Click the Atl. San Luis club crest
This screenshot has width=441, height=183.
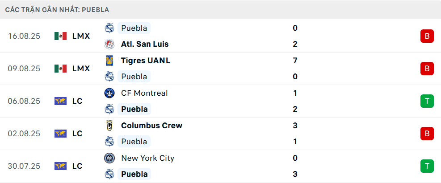pyautogui.click(x=109, y=44)
